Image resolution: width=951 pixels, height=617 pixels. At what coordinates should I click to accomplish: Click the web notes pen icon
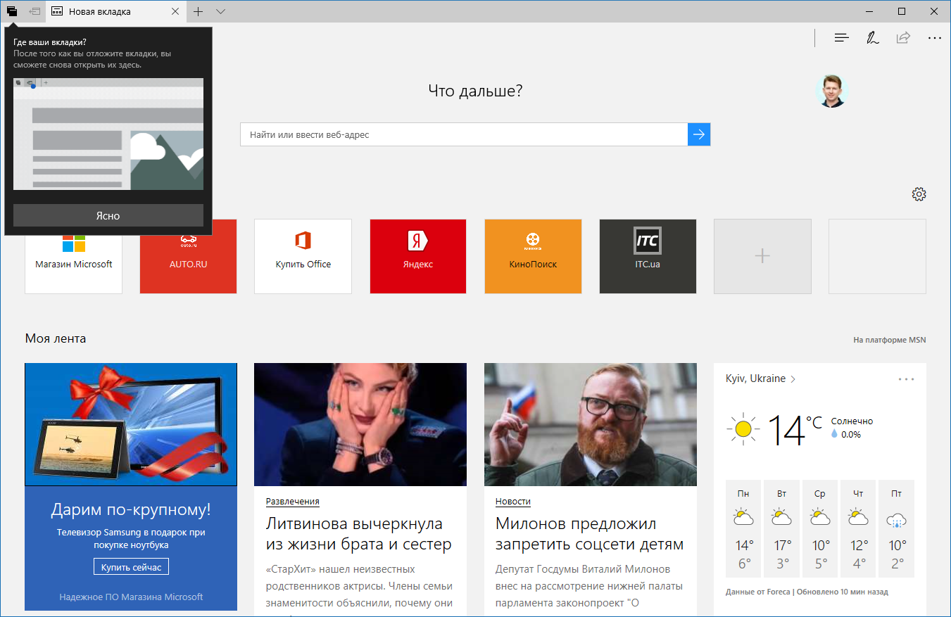872,38
